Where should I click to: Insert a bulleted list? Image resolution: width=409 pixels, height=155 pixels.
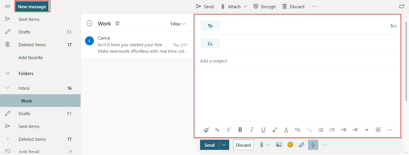(321, 130)
